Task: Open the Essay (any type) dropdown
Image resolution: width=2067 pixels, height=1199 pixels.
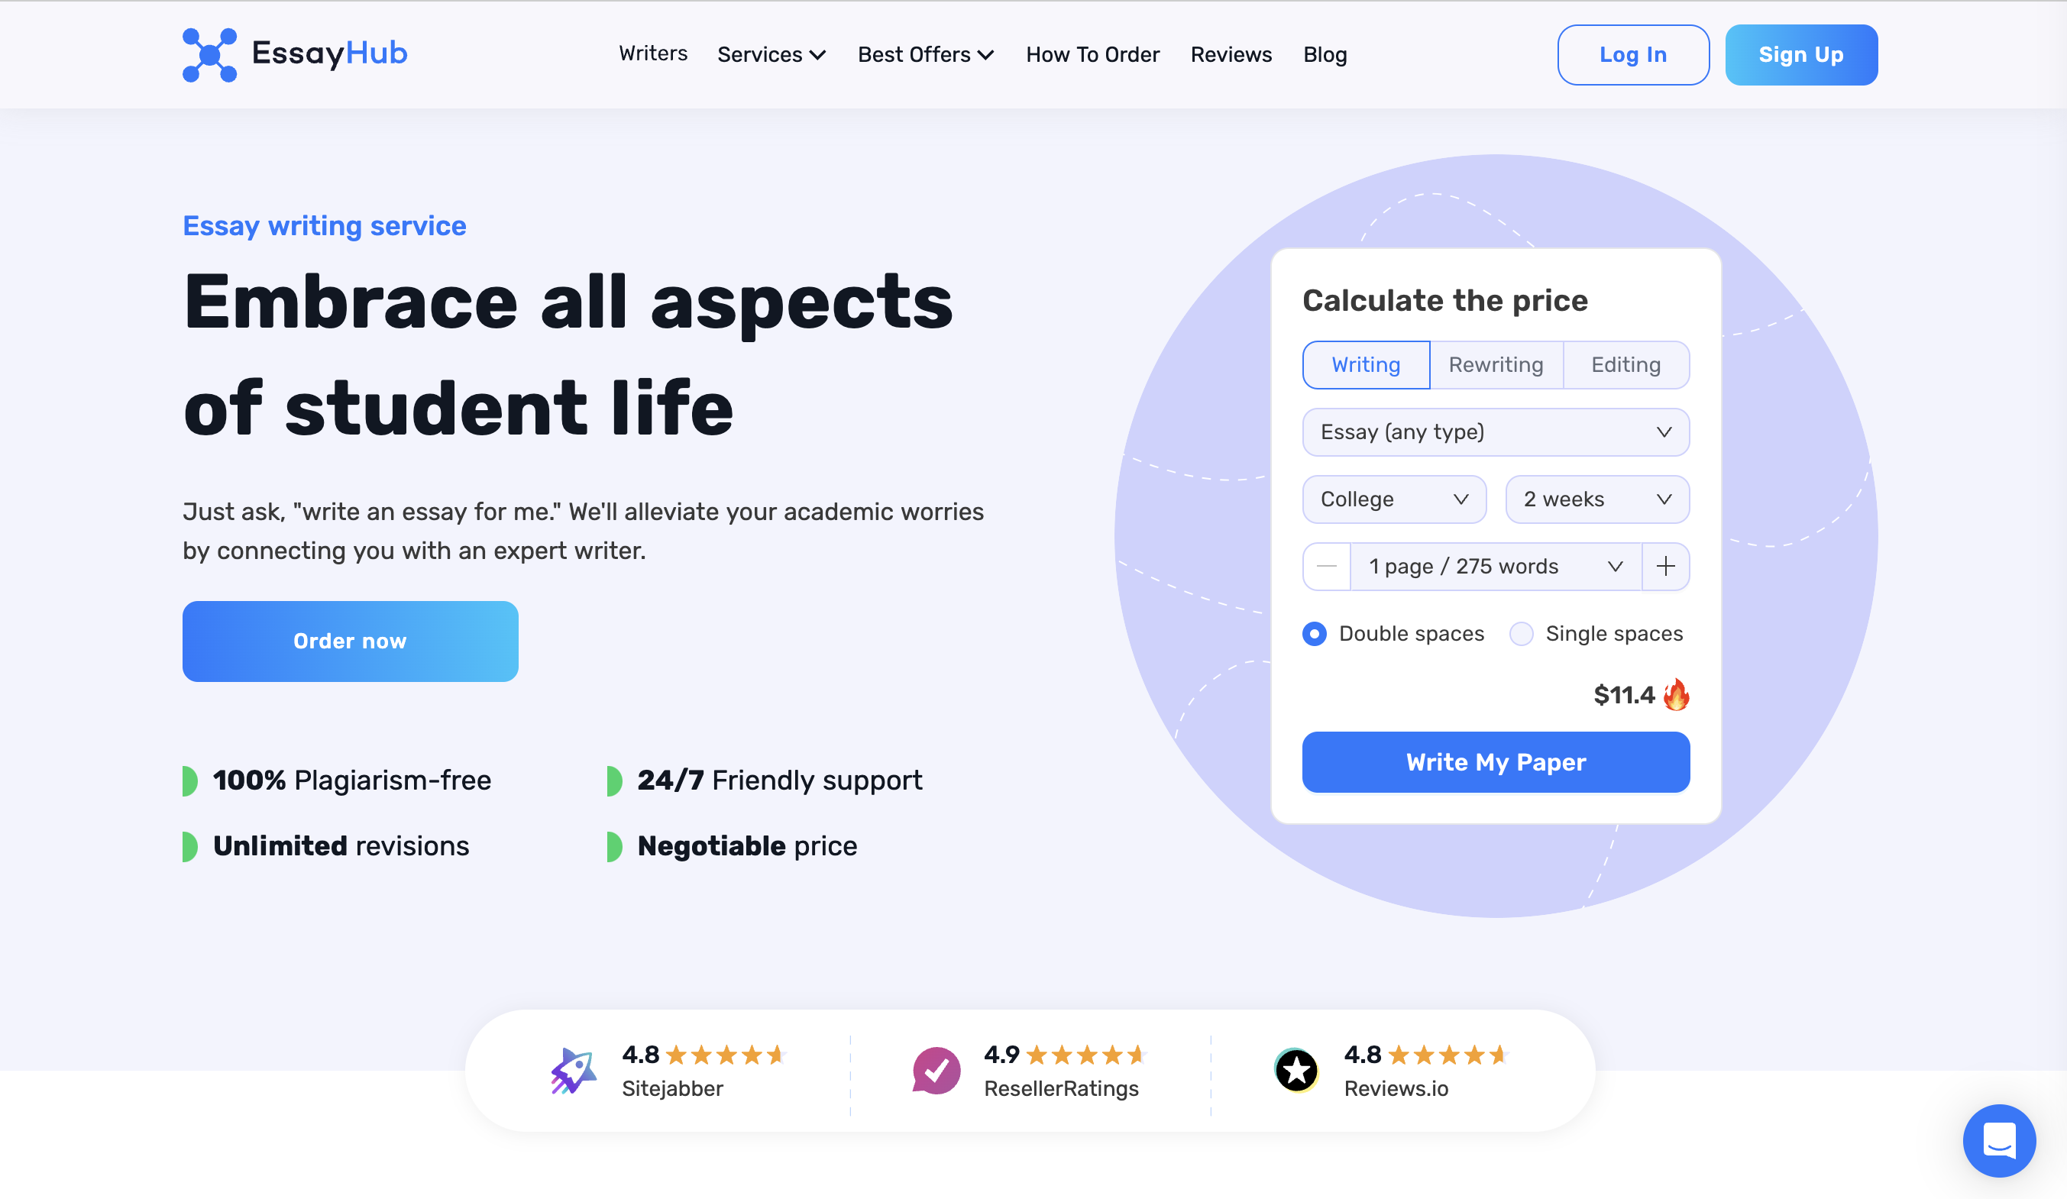Action: click(1496, 432)
